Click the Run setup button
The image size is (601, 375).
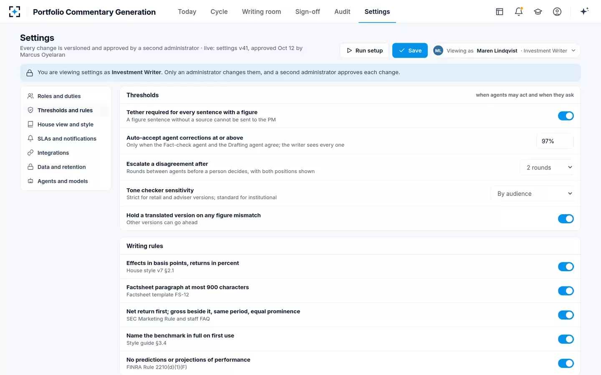click(364, 51)
